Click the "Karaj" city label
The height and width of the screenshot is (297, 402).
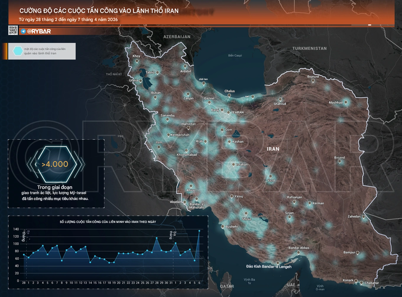pyautogui.click(x=215, y=110)
